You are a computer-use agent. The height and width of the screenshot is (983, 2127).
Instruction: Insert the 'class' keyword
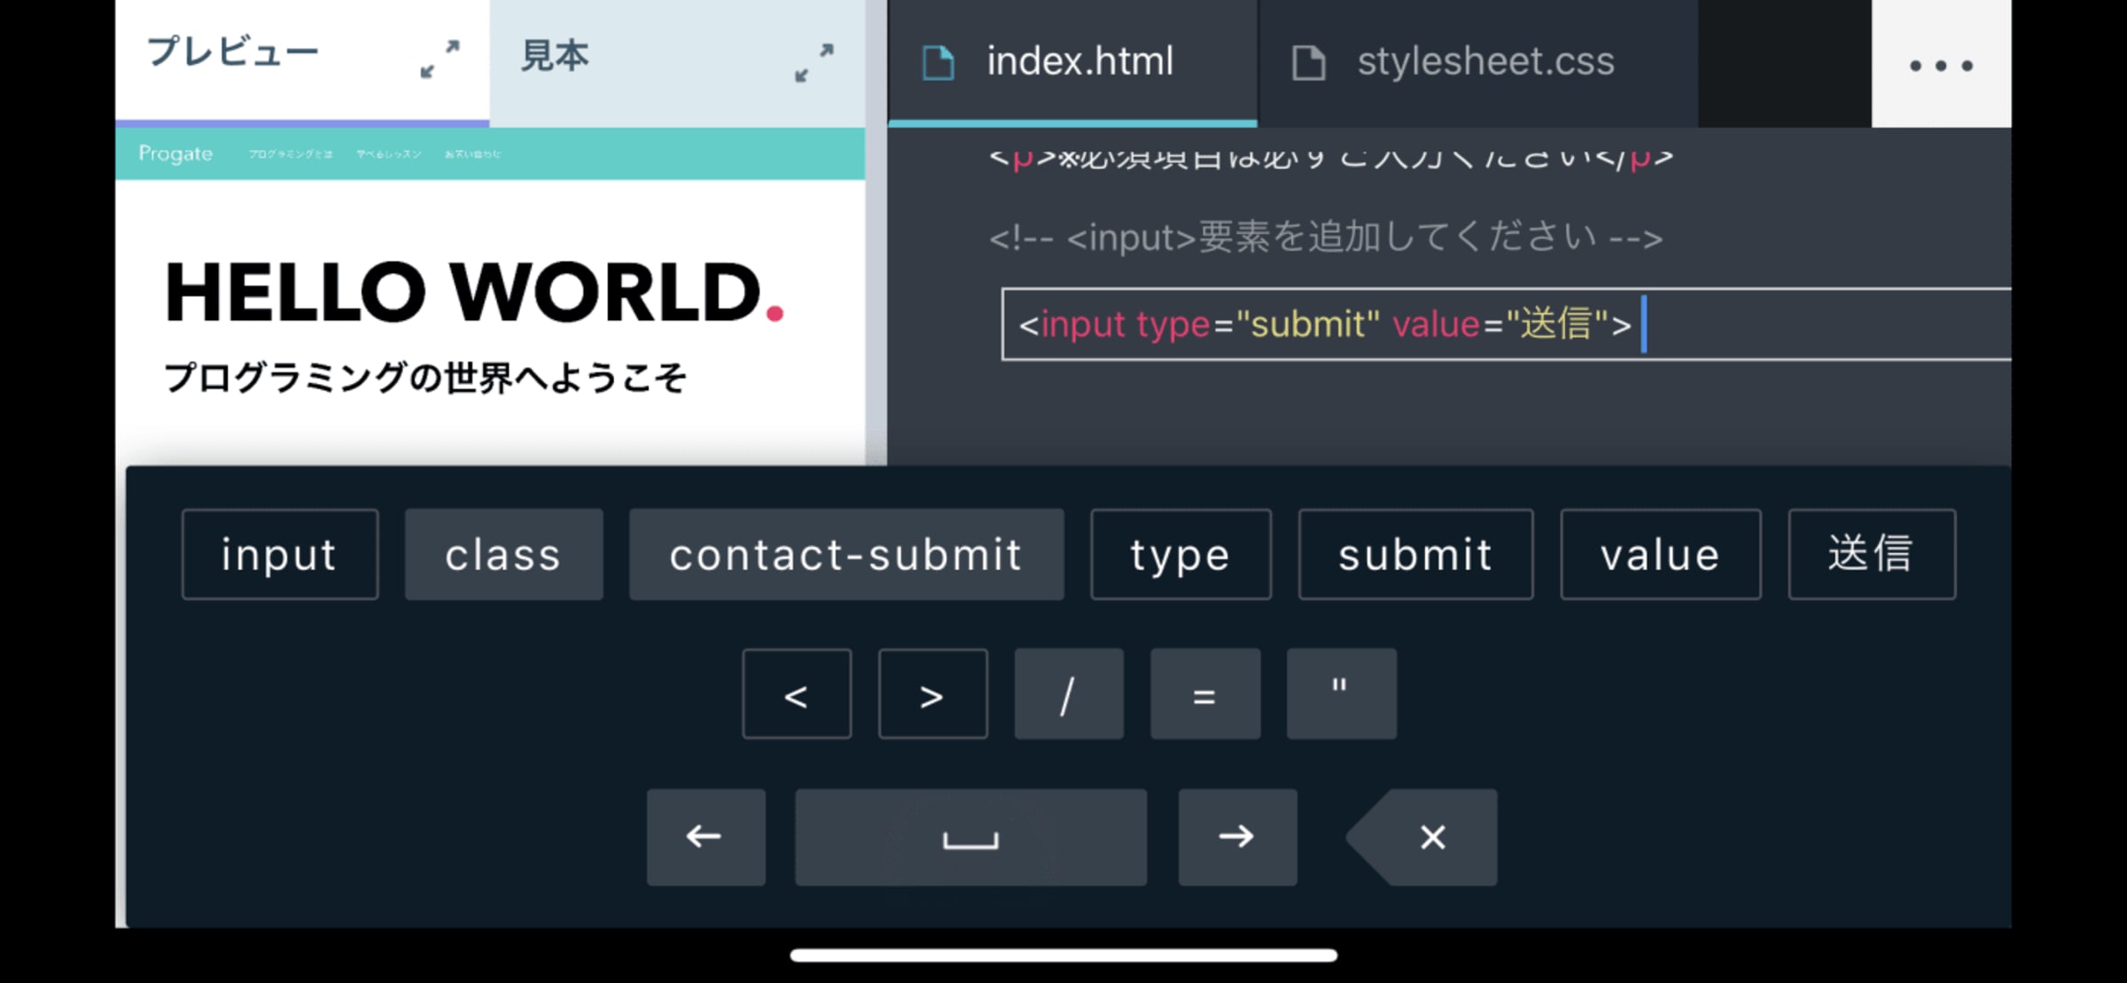(503, 555)
